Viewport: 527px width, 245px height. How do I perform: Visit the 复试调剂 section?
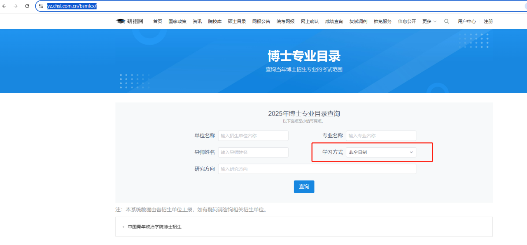358,21
